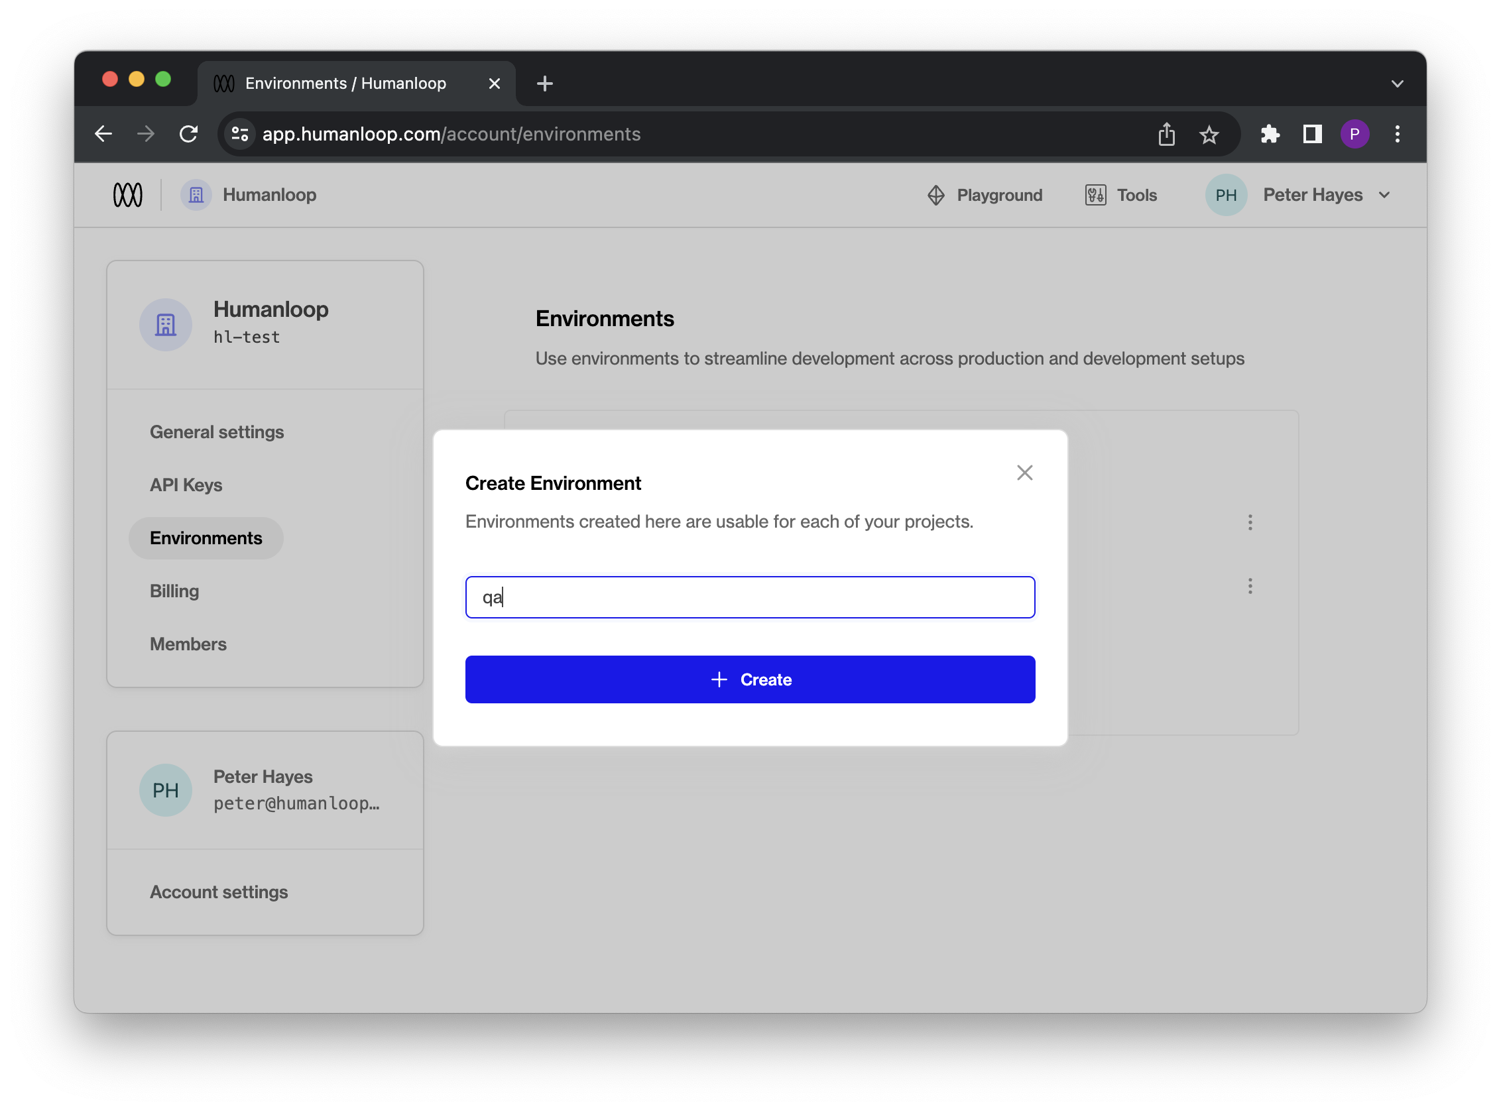Click the Create Environment dialog title

(x=553, y=483)
